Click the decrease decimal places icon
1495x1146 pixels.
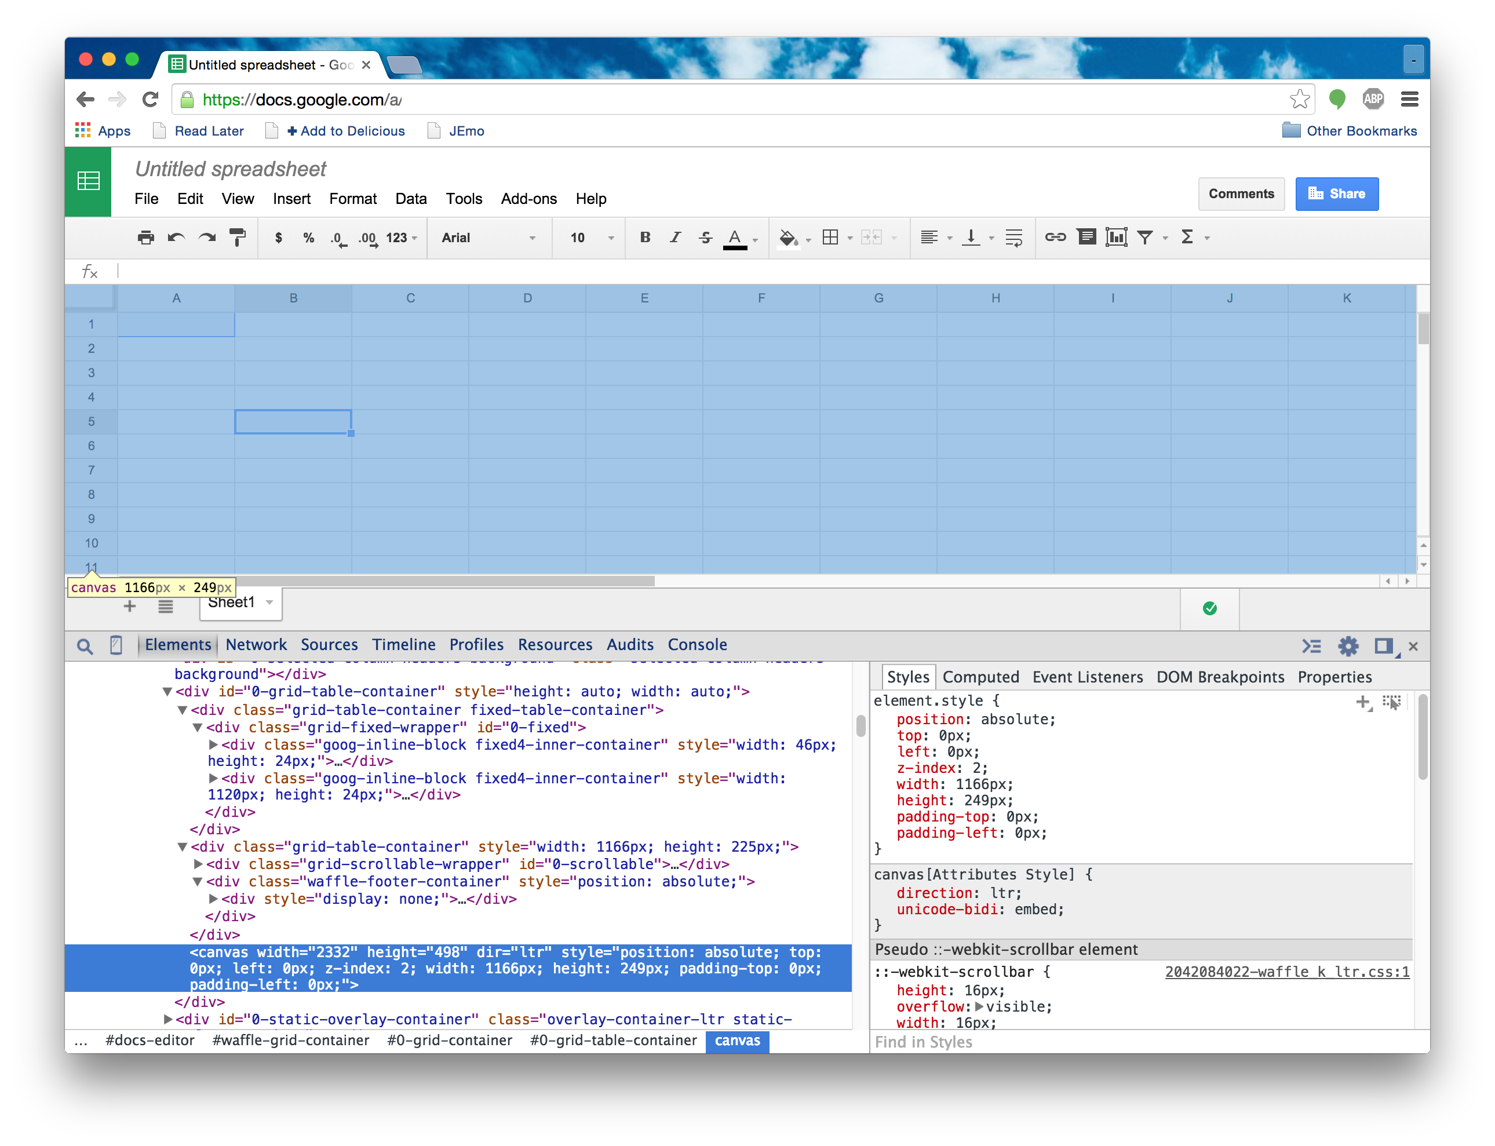tap(325, 238)
